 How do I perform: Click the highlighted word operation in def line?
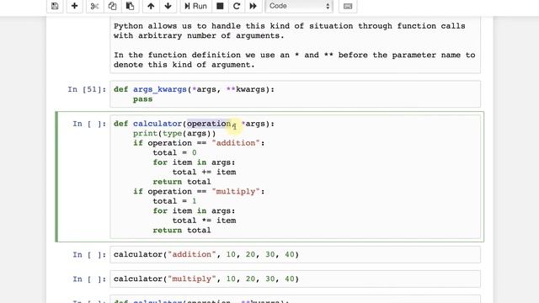(x=209, y=124)
